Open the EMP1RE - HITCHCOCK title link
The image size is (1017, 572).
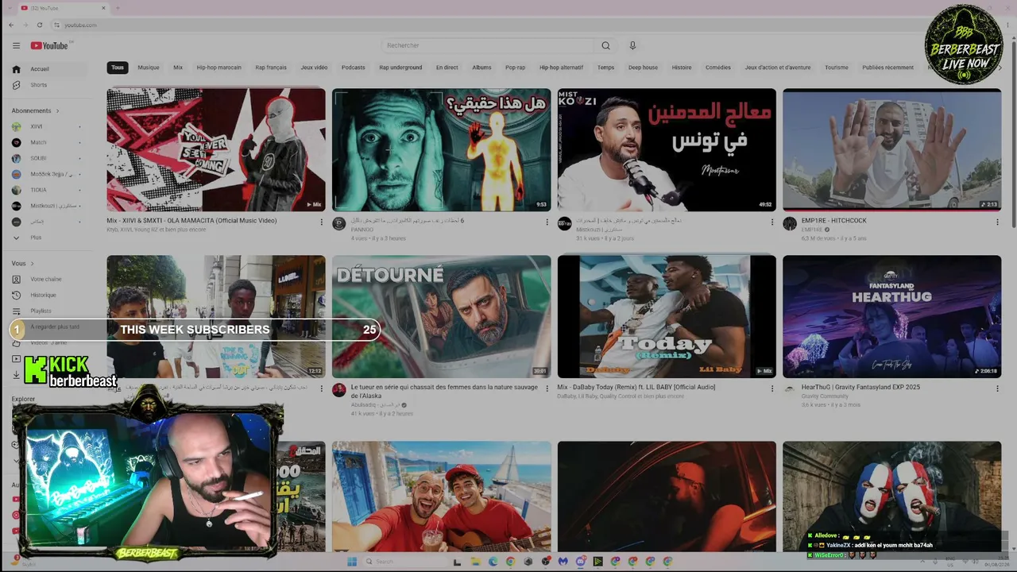point(834,221)
